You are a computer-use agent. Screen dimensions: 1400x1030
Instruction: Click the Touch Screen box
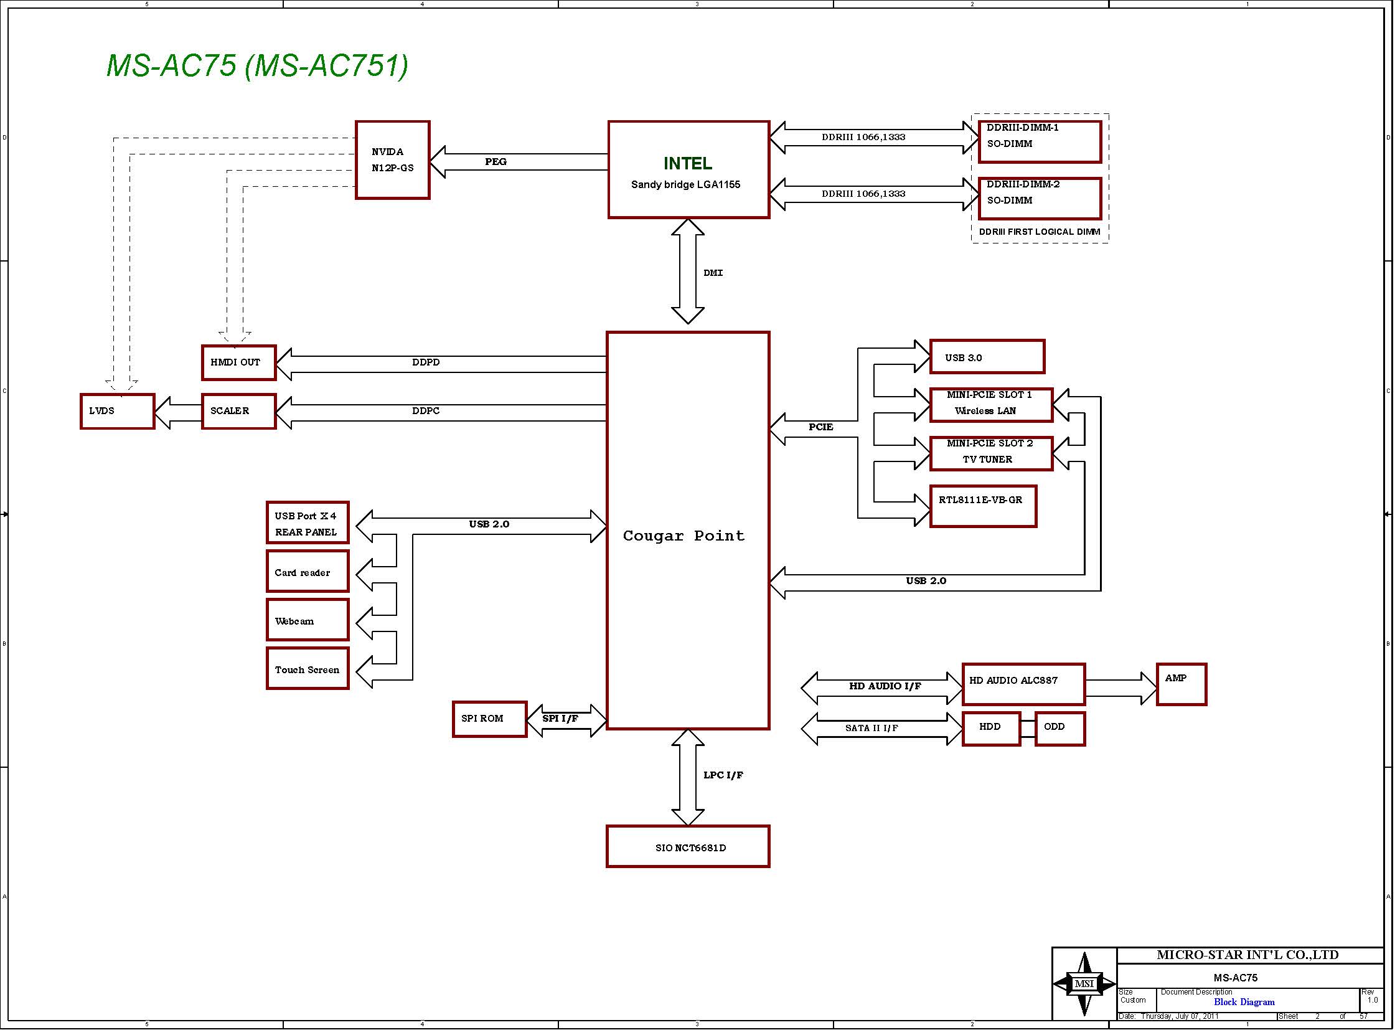[308, 668]
